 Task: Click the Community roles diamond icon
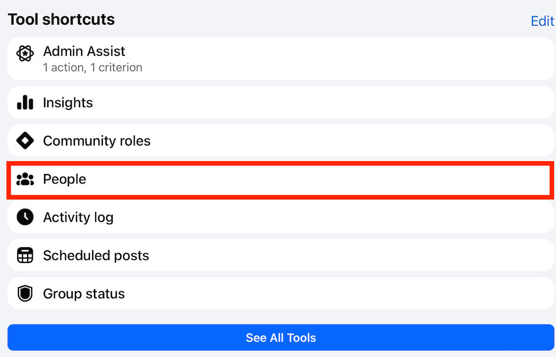(x=25, y=141)
